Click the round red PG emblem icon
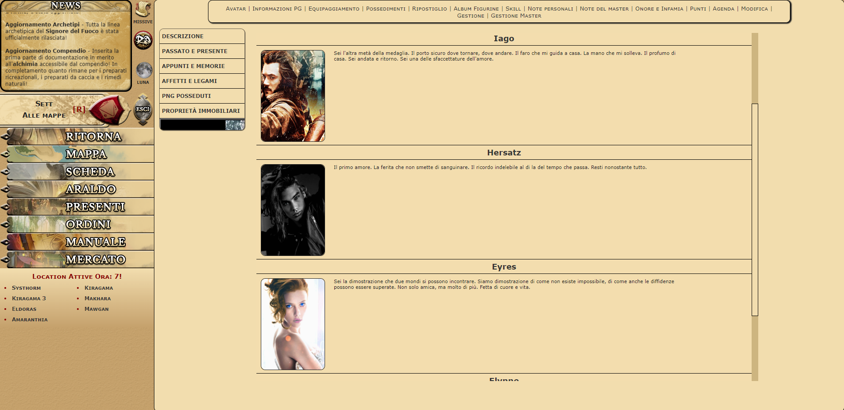The height and width of the screenshot is (410, 844). (143, 40)
